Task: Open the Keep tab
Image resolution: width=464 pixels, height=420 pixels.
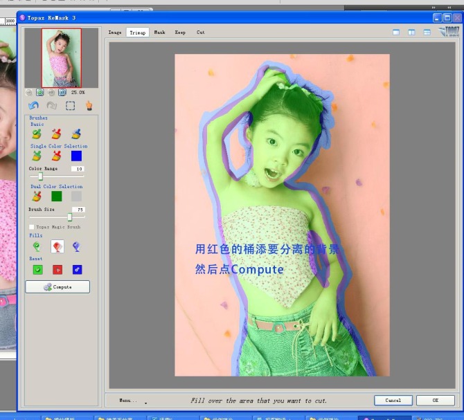Action: 180,33
